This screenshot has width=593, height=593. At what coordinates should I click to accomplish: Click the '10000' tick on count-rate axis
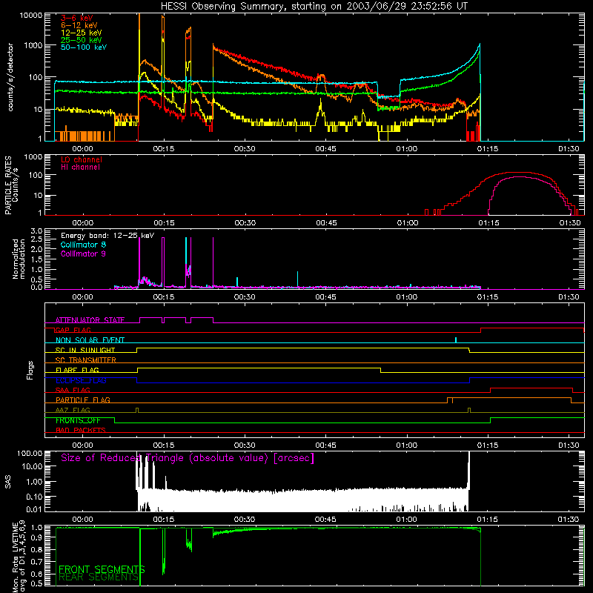tap(31, 16)
